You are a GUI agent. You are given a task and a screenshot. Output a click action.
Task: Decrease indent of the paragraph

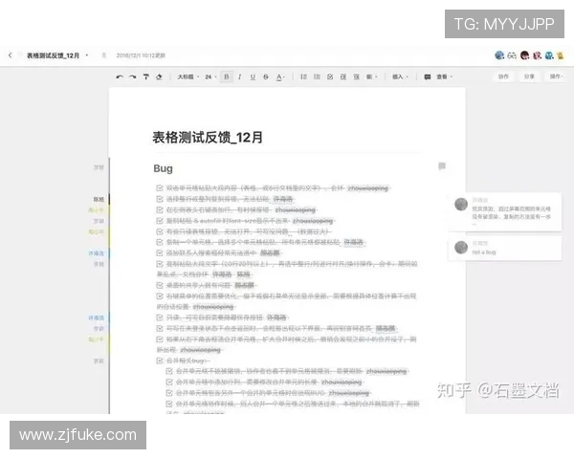343,76
